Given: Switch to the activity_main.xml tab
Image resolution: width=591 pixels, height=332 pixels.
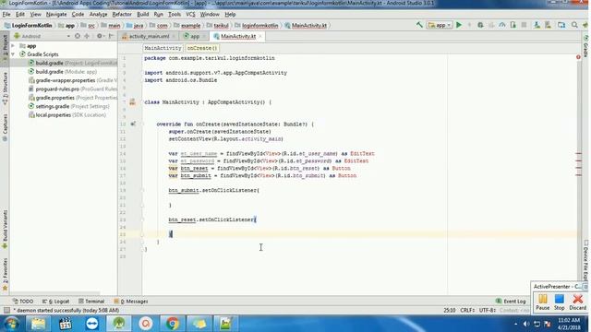Looking at the screenshot, I should pos(150,37).
